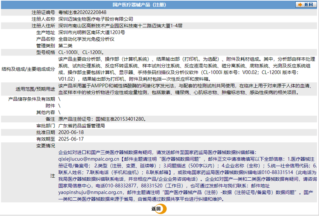
Task: Click the 有效期至 label
Action: [45, 139]
